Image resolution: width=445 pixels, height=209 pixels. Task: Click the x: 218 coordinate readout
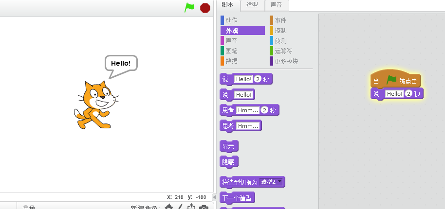pyautogui.click(x=175, y=197)
